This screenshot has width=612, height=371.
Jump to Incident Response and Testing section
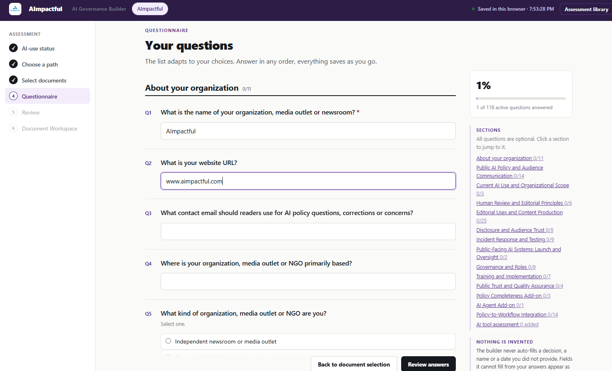pos(515,240)
